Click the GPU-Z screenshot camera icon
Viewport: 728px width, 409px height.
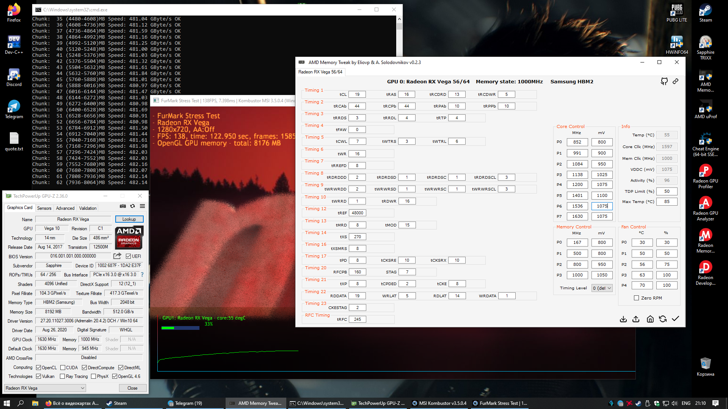pyautogui.click(x=123, y=206)
